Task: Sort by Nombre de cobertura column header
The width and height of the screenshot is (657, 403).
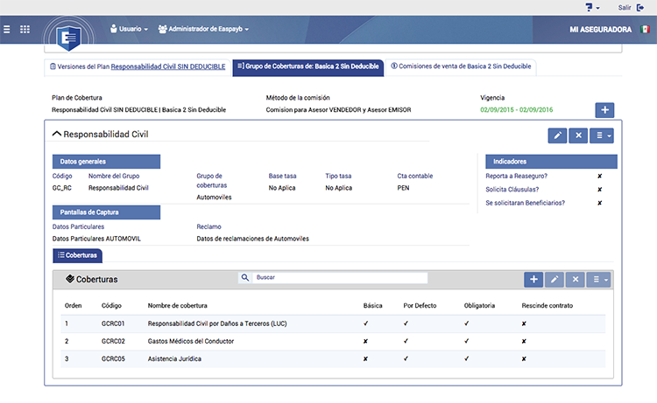Action: (x=177, y=306)
